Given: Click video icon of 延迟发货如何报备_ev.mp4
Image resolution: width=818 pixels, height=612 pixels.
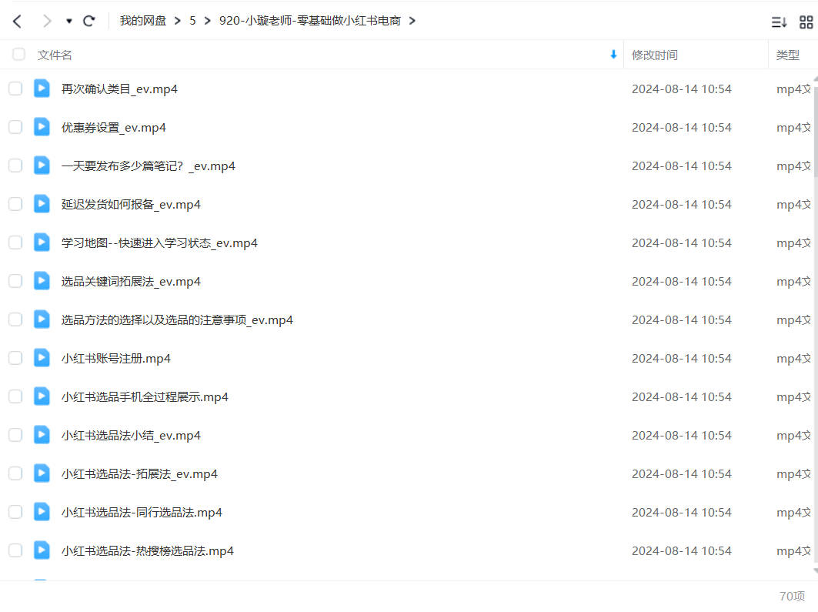Looking at the screenshot, I should click(42, 203).
